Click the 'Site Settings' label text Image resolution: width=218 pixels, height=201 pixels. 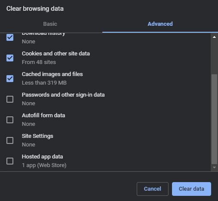37,136
